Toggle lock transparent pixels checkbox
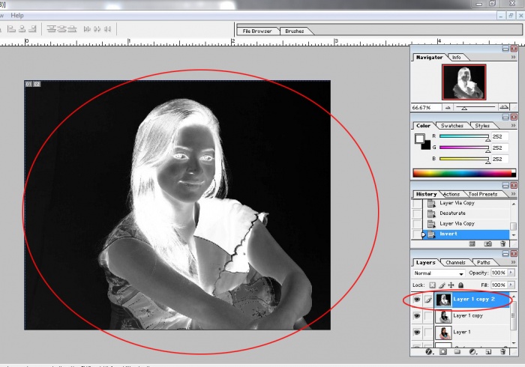 click(433, 285)
